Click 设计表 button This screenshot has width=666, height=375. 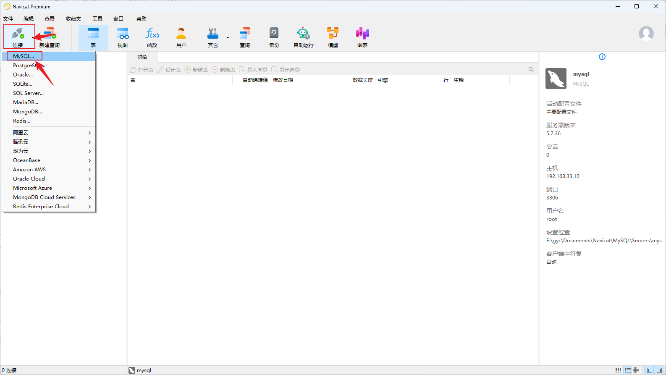pos(169,70)
